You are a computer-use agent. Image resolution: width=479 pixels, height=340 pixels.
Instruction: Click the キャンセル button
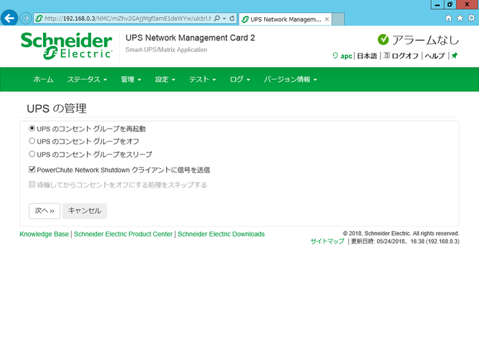(x=85, y=211)
